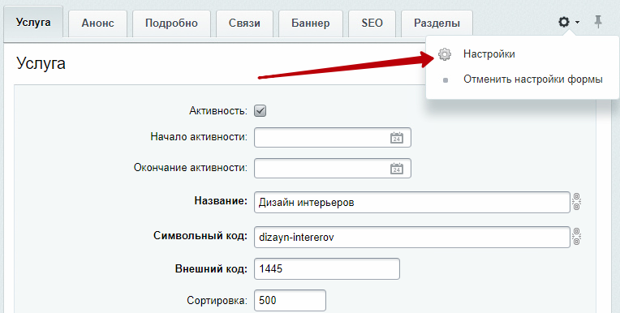
Task: Focus the Символьный код field dizayn-intererov
Action: pyautogui.click(x=412, y=237)
